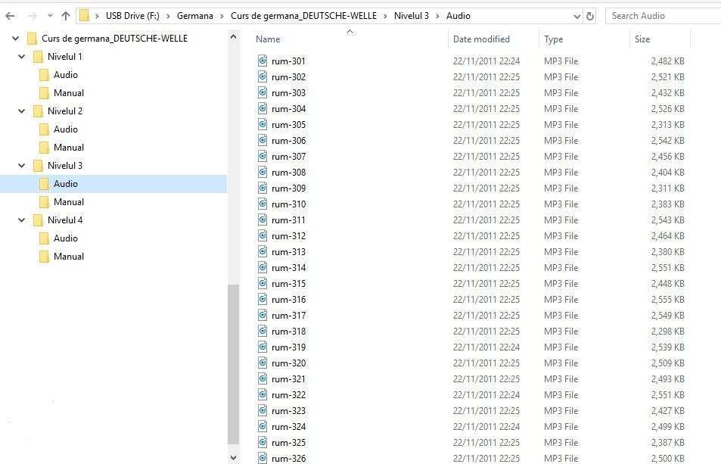Collapse the Nivelul 1 tree node
The height and width of the screenshot is (464, 721).
click(22, 57)
